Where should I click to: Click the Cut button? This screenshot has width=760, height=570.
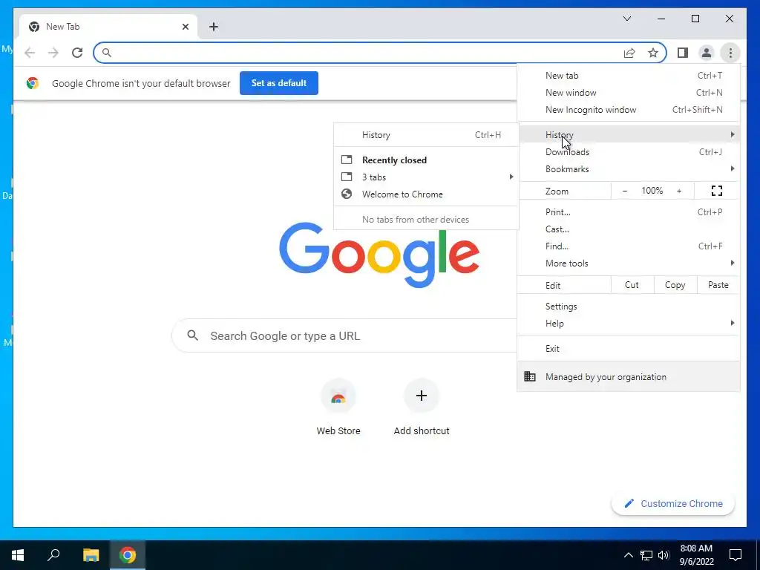(632, 285)
